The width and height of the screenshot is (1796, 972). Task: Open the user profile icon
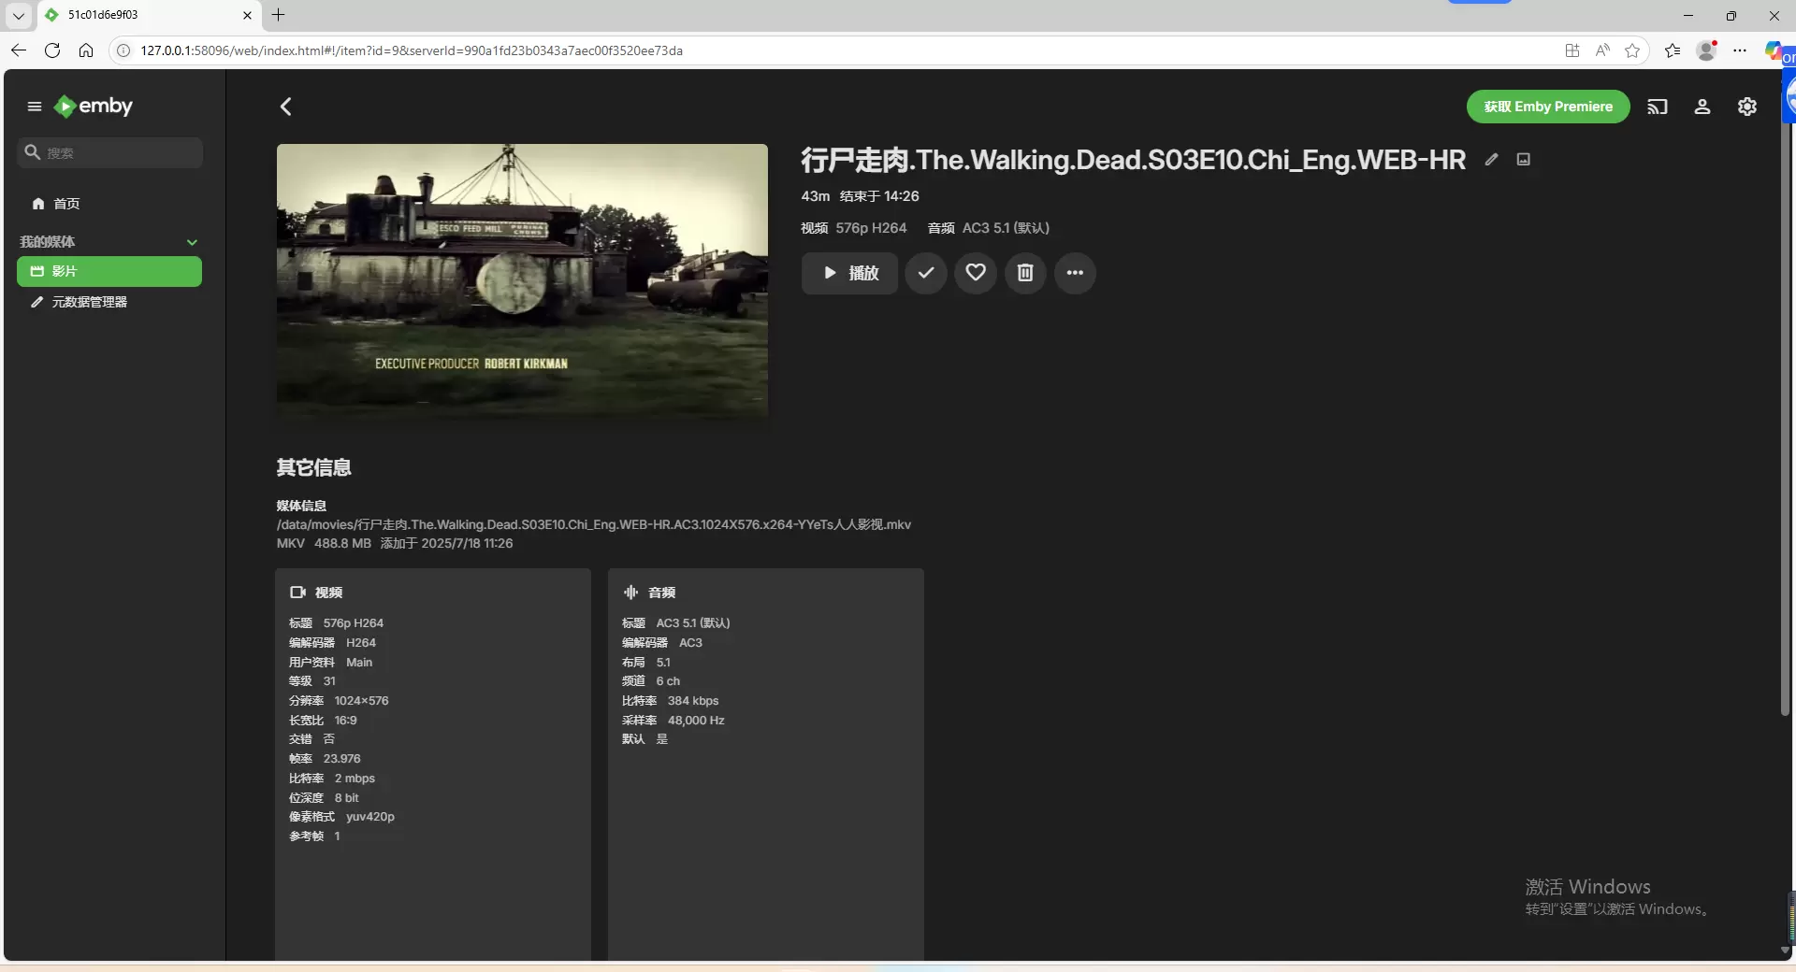click(x=1702, y=107)
